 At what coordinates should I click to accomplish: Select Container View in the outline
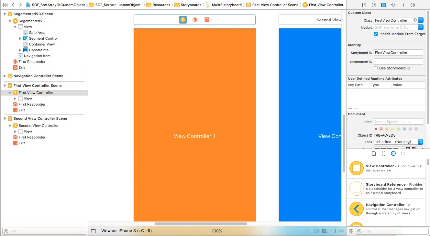[39, 44]
